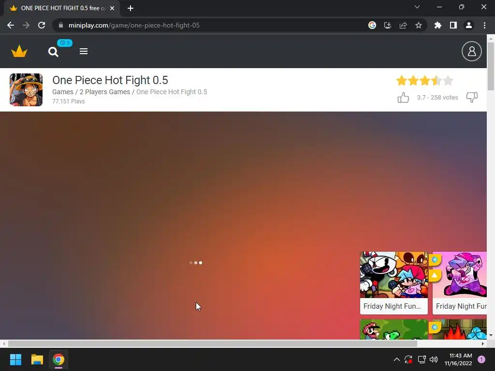Image resolution: width=495 pixels, height=371 pixels.
Task: Open the Fireboy and Watergirl game thumbnail
Action: (x=459, y=329)
